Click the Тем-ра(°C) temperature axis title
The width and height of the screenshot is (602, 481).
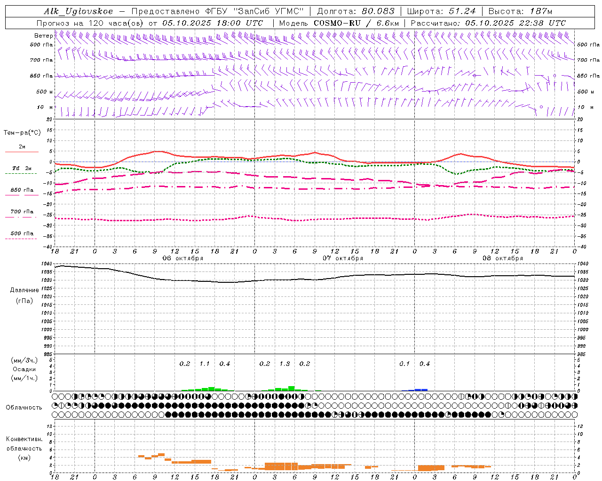(x=22, y=132)
